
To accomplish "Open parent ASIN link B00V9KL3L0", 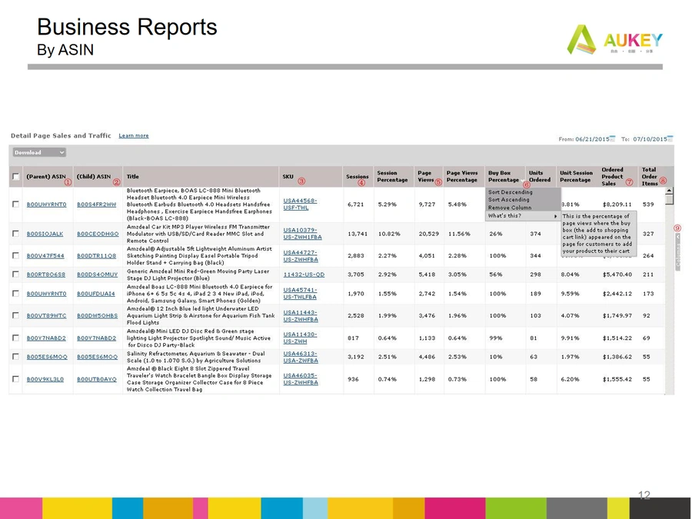I will coord(45,379).
